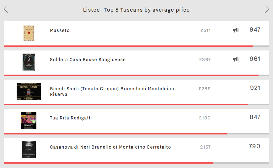The height and width of the screenshot is (168, 273).
Task: Click the red score bar under Redigaffi
Action: (115, 134)
